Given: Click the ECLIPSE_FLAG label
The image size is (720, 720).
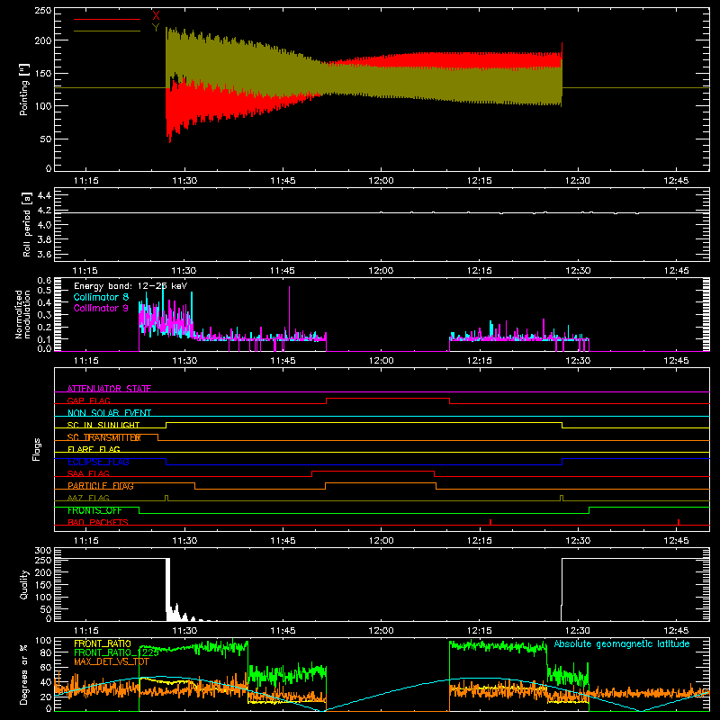Looking at the screenshot, I should (x=98, y=462).
